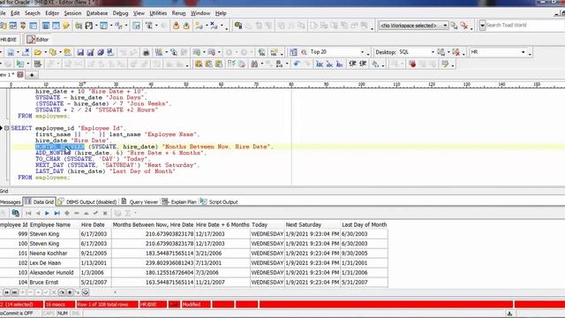This screenshot has height=318, width=565.
Task: Collapse the SELECT statement fold marker
Action: pyautogui.click(x=6, y=128)
